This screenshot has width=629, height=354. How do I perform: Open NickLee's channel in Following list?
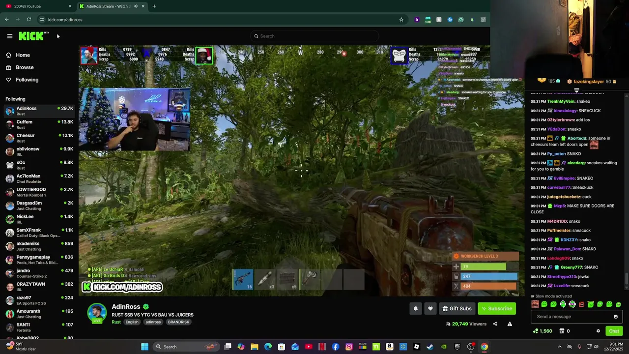pyautogui.click(x=39, y=219)
